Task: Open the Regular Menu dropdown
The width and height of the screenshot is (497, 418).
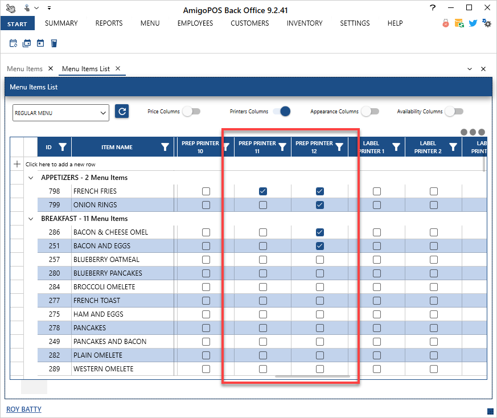Action: pyautogui.click(x=60, y=113)
